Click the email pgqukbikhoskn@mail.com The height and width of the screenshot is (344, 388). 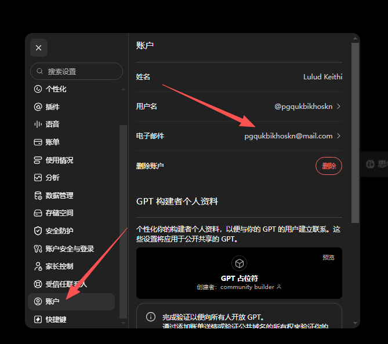tap(288, 136)
